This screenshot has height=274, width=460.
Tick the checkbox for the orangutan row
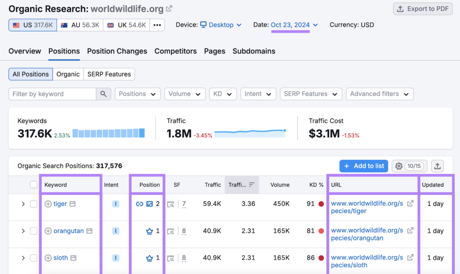coord(34,231)
